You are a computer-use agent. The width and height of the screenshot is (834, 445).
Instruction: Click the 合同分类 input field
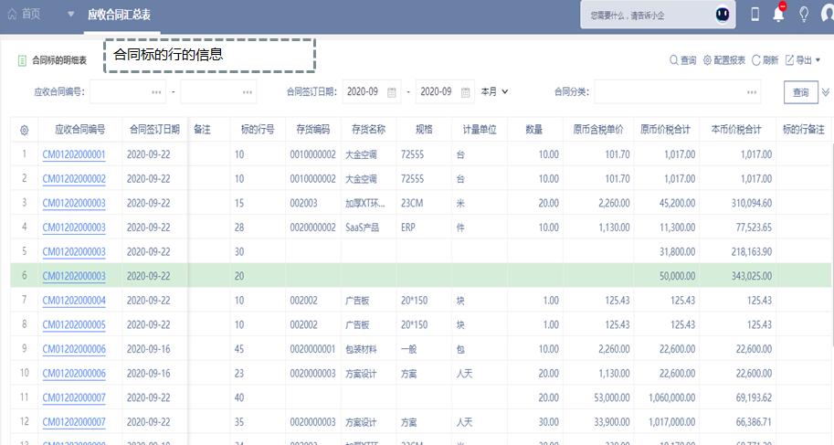pos(677,92)
